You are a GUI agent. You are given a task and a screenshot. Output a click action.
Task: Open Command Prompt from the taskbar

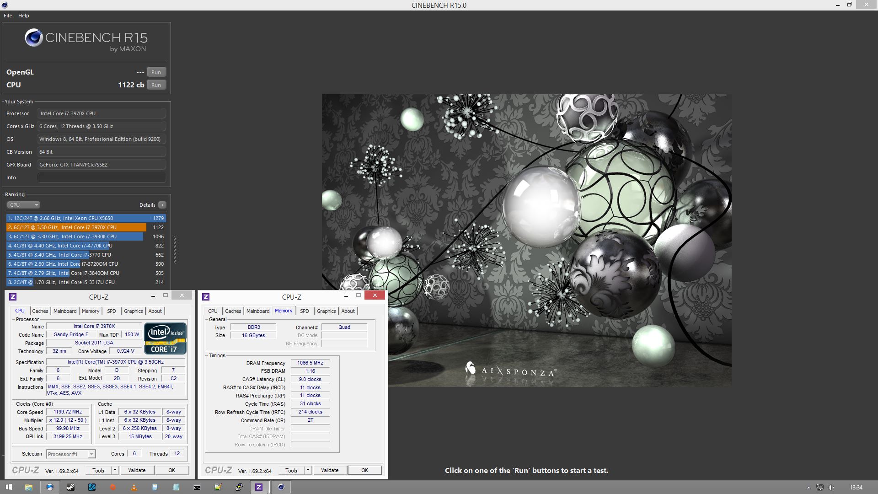point(197,487)
